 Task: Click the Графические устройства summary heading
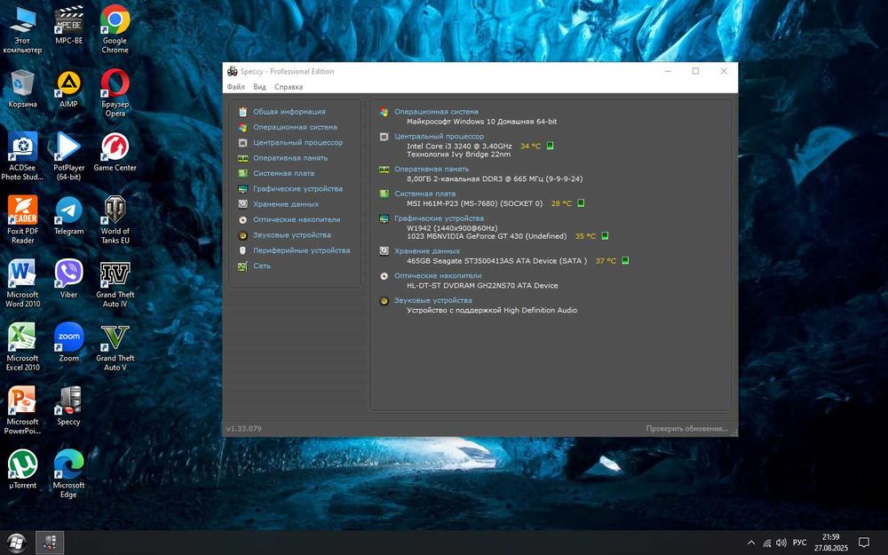coord(439,218)
